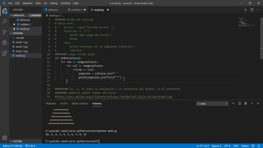Change indentation via Spaces: 4
263x148 pixels.
click(216, 146)
